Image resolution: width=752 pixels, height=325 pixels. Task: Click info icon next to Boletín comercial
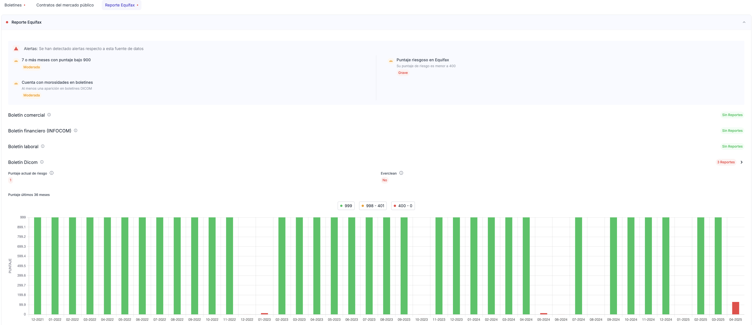coord(49,115)
